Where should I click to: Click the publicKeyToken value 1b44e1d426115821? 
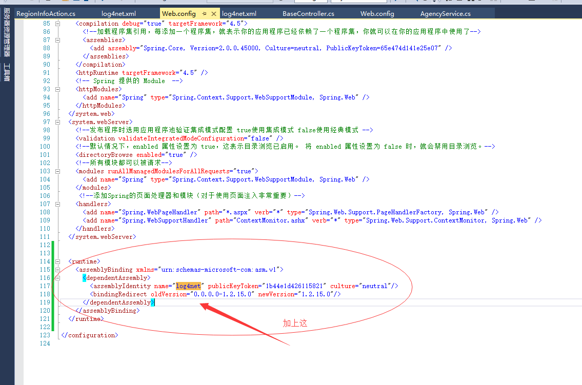[294, 286]
